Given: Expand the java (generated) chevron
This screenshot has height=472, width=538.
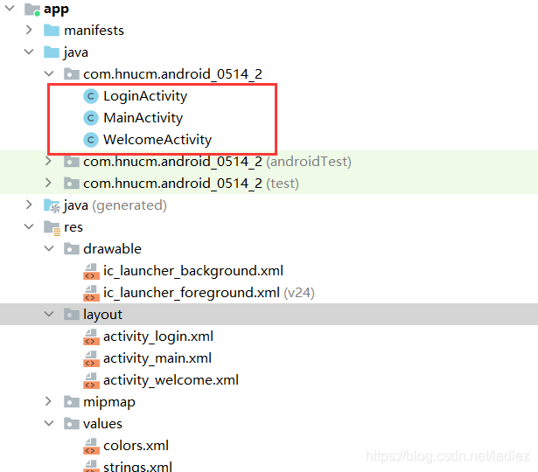Looking at the screenshot, I should (29, 205).
